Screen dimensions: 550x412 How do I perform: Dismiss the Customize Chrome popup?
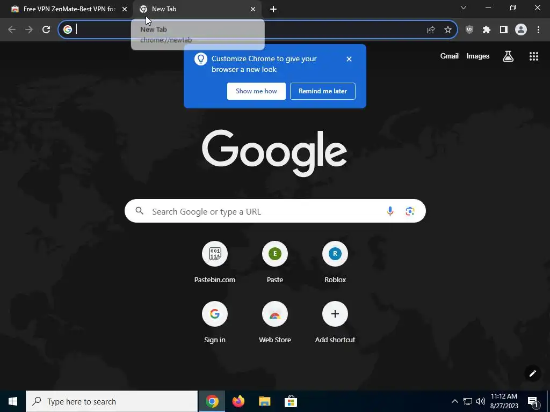click(349, 59)
